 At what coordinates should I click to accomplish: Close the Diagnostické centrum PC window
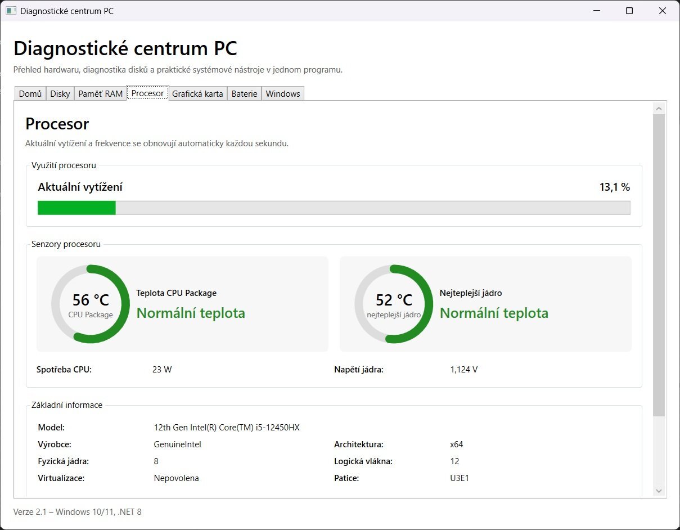[x=663, y=11]
